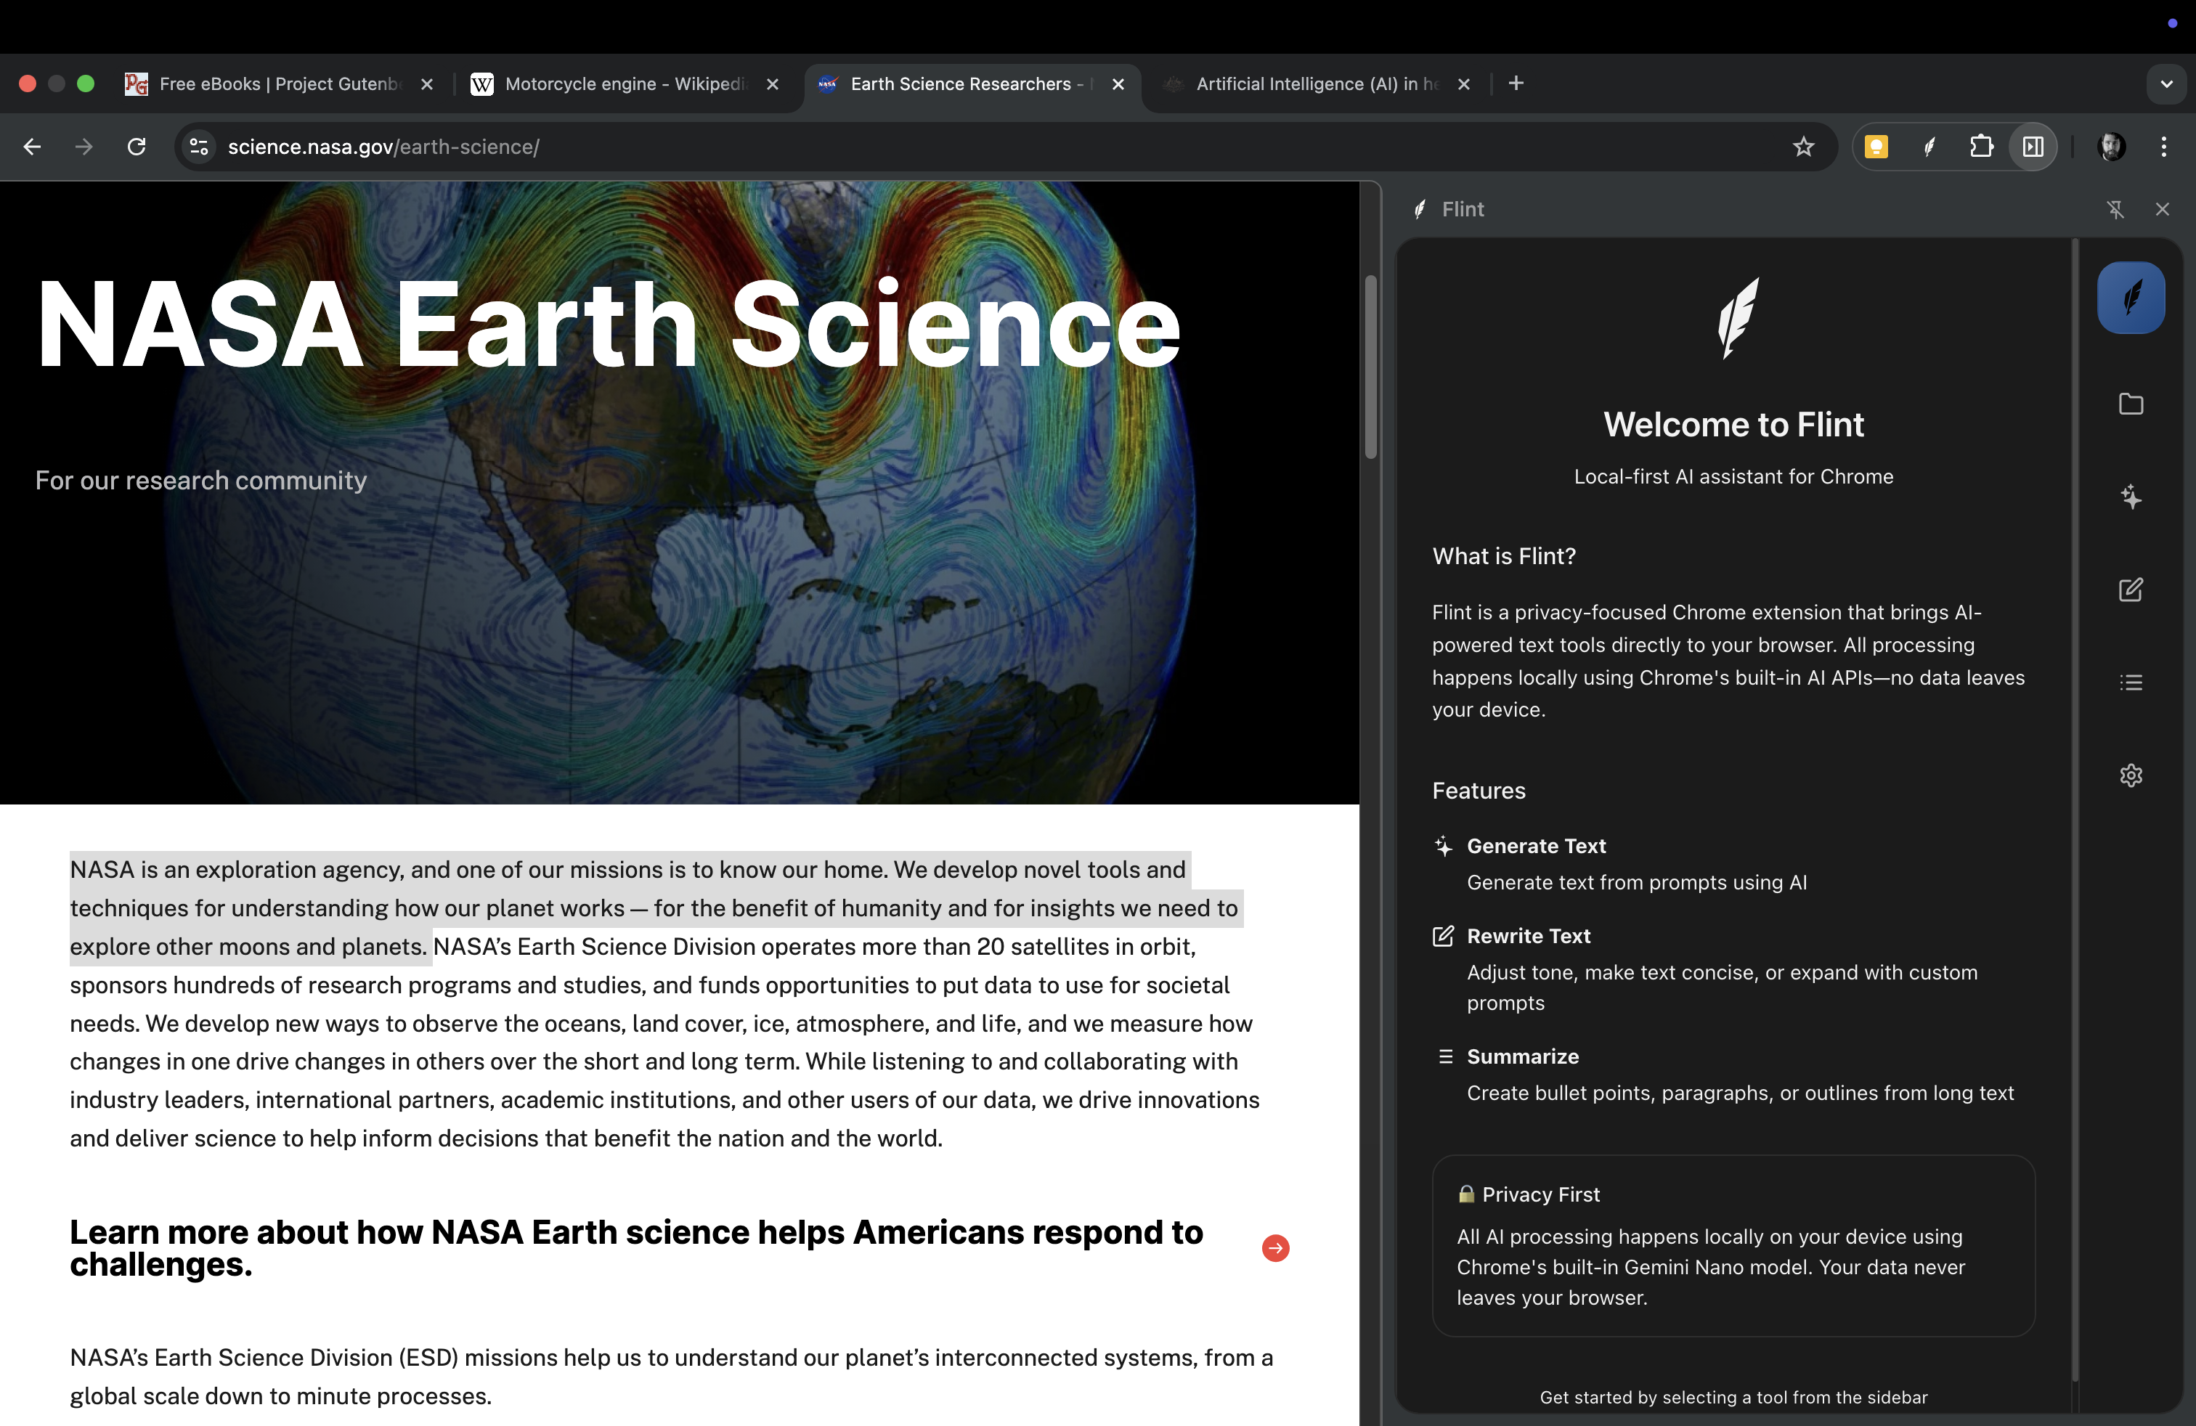Click the yellow extension icon in toolbar
This screenshot has height=1426, width=2196.
(x=1876, y=147)
